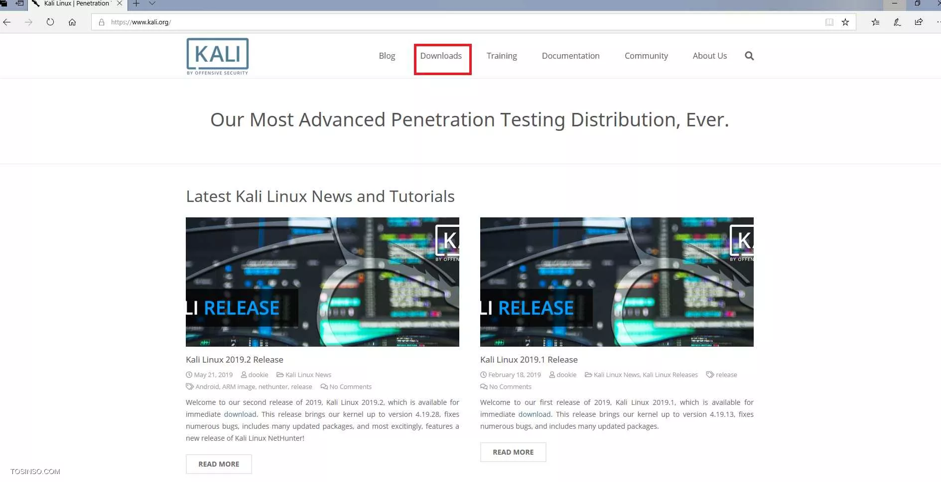Open the Blog menu item
941x482 pixels.
pos(387,56)
